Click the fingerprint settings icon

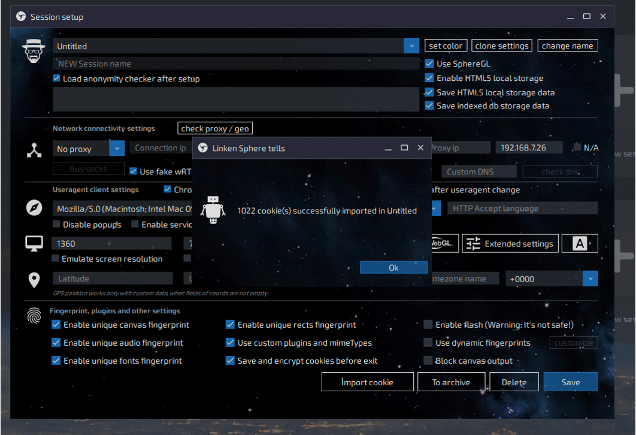(34, 316)
